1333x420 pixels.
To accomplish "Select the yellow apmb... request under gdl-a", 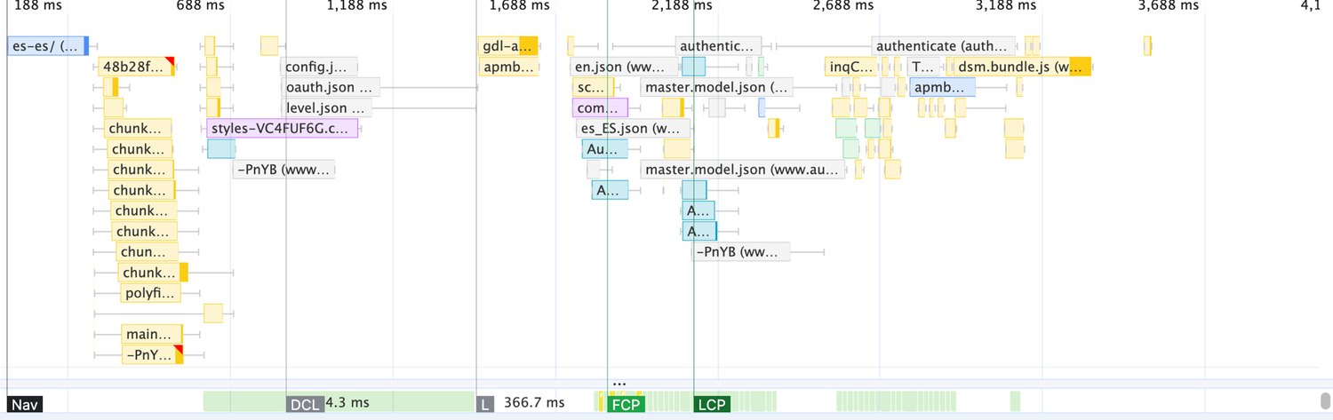I will tap(508, 67).
